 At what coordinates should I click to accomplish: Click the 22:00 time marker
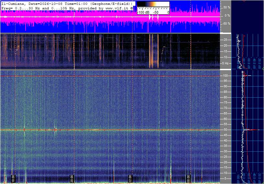[x=130, y=179]
